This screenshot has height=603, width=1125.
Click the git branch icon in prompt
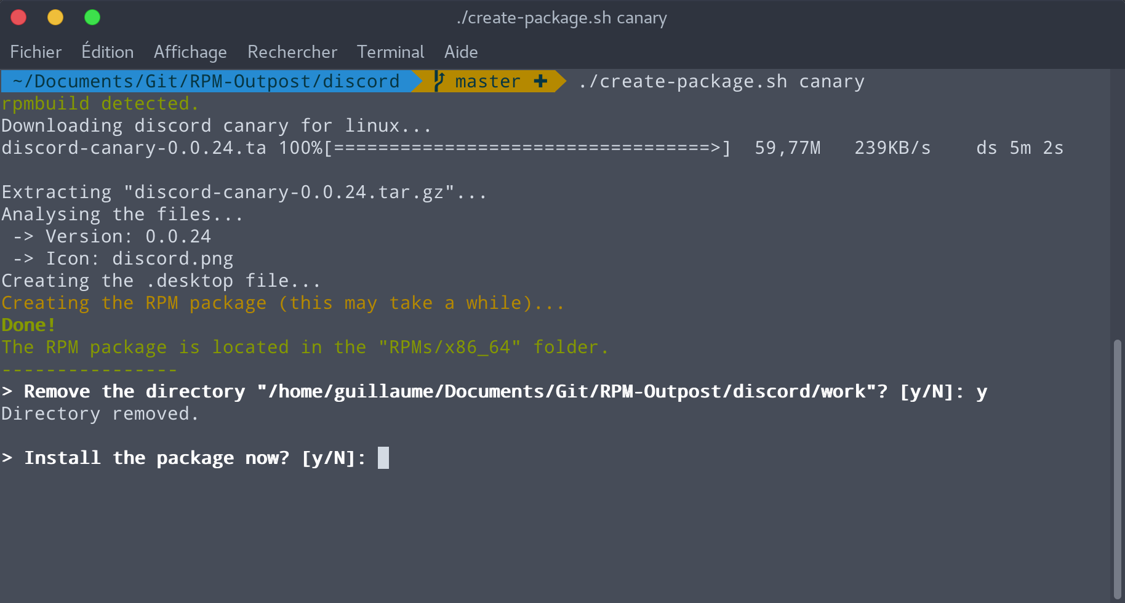pyautogui.click(x=439, y=81)
